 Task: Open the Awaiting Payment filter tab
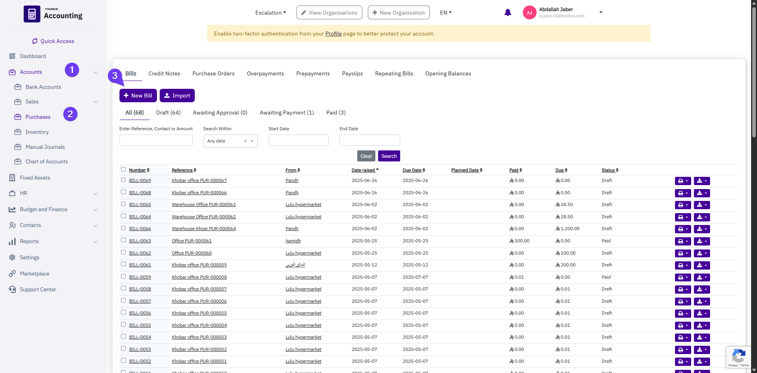coord(287,112)
